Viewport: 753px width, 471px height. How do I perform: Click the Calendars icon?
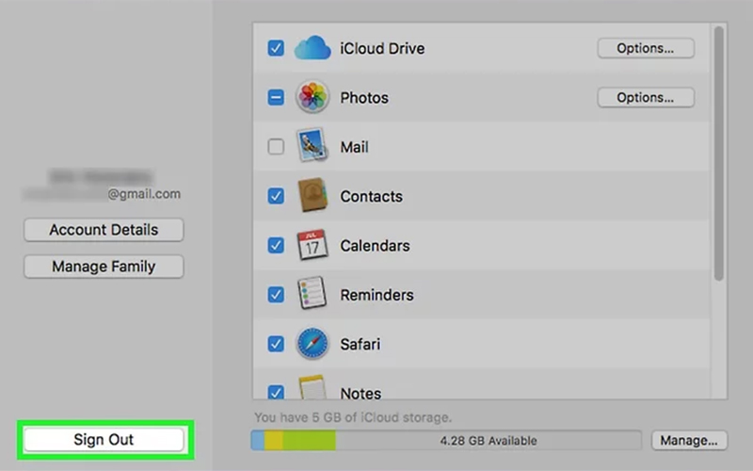click(x=312, y=246)
